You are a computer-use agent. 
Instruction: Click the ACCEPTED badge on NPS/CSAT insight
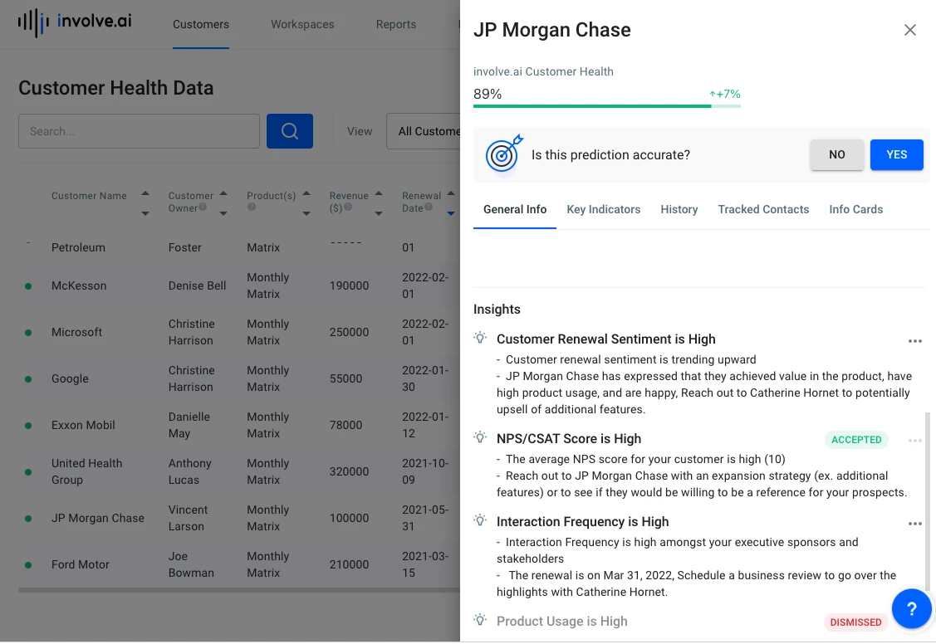(856, 440)
